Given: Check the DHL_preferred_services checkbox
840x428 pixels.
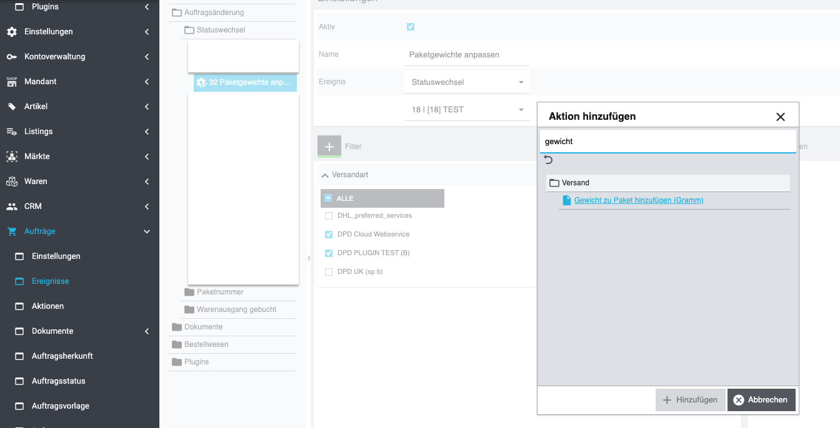Looking at the screenshot, I should (329, 216).
